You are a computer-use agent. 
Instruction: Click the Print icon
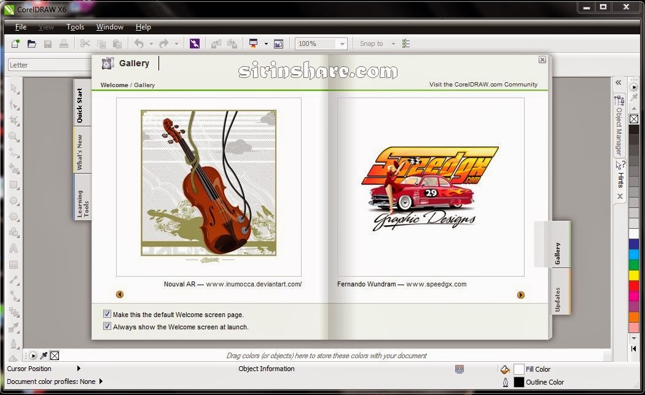click(x=64, y=44)
